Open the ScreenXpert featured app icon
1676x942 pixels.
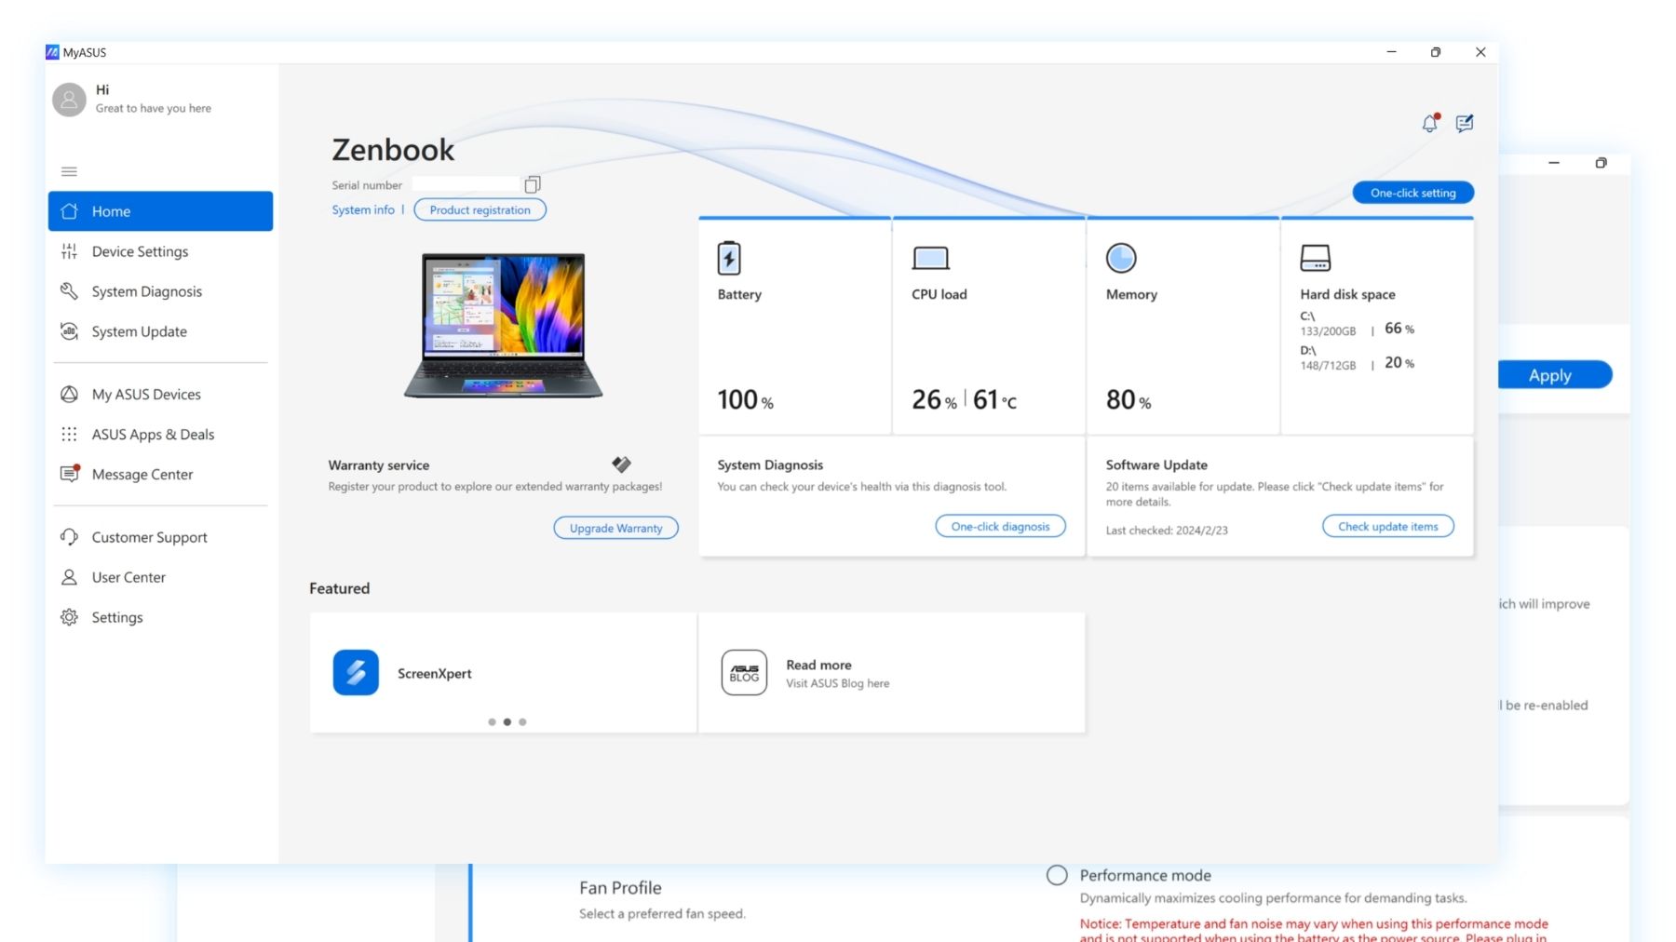[356, 672]
